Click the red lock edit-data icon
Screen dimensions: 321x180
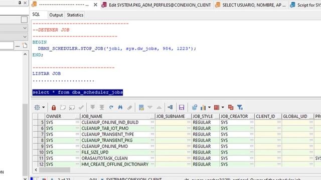pos(54,107)
